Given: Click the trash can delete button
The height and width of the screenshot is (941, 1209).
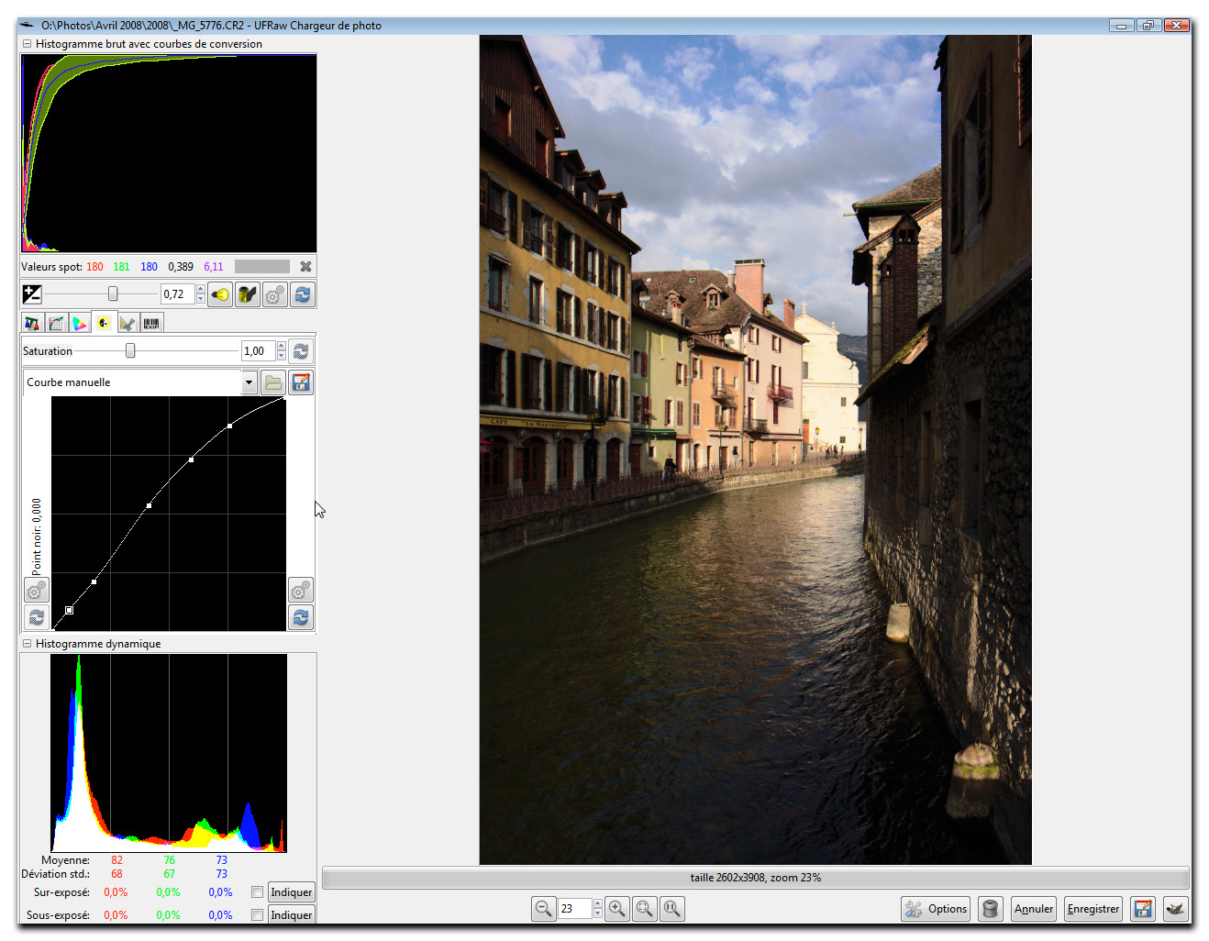Looking at the screenshot, I should [x=990, y=909].
